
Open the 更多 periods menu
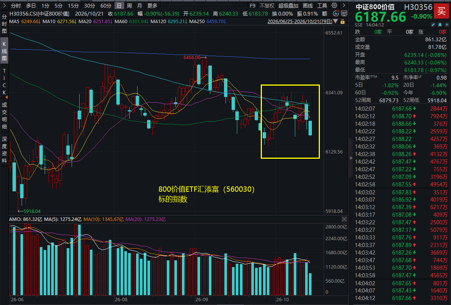tap(152, 6)
